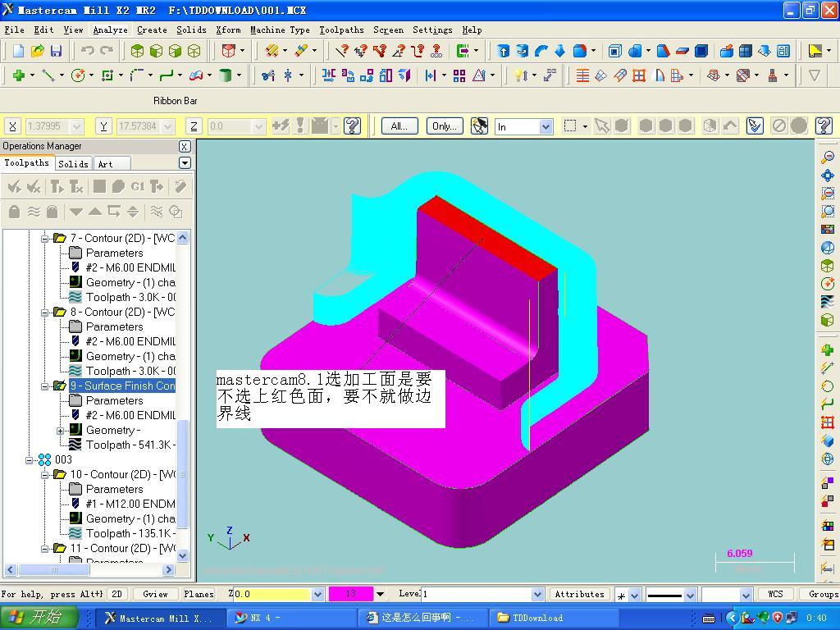Click Select All Operations double-check icon
Viewport: 840px width, 630px height.
[15, 186]
